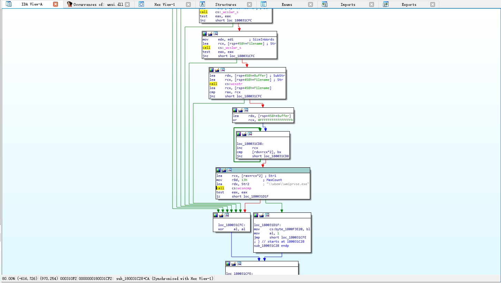Switch to the Hex View-1 tab
The width and height of the screenshot is (501, 283).
tap(165, 4)
